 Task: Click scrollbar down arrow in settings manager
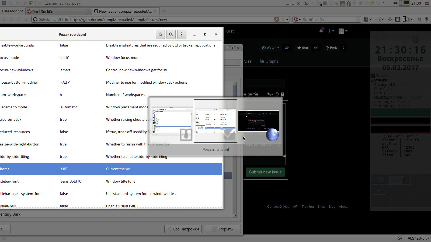[235, 216]
